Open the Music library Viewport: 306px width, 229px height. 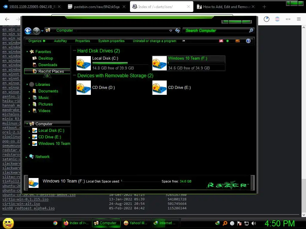pos(44,98)
